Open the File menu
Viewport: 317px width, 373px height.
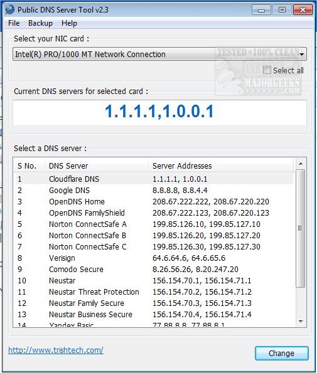pyautogui.click(x=14, y=23)
